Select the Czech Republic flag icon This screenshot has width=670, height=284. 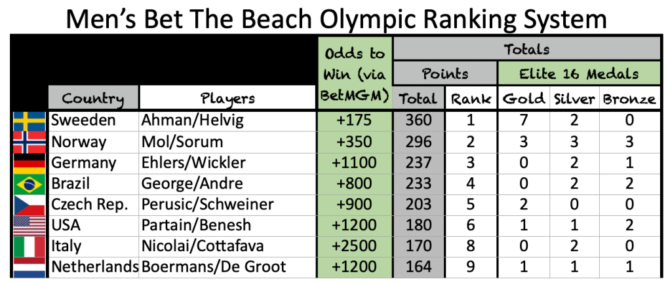point(30,204)
